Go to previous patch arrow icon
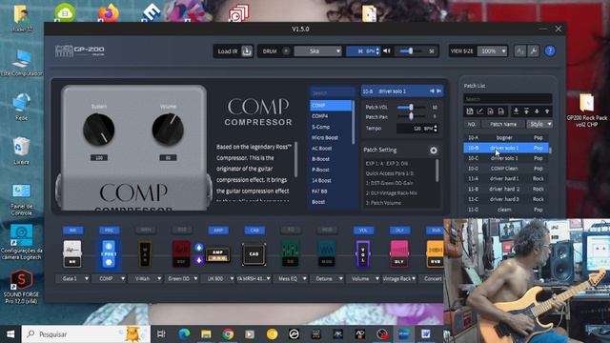Viewport: 610px width, 343px height. tap(432, 91)
